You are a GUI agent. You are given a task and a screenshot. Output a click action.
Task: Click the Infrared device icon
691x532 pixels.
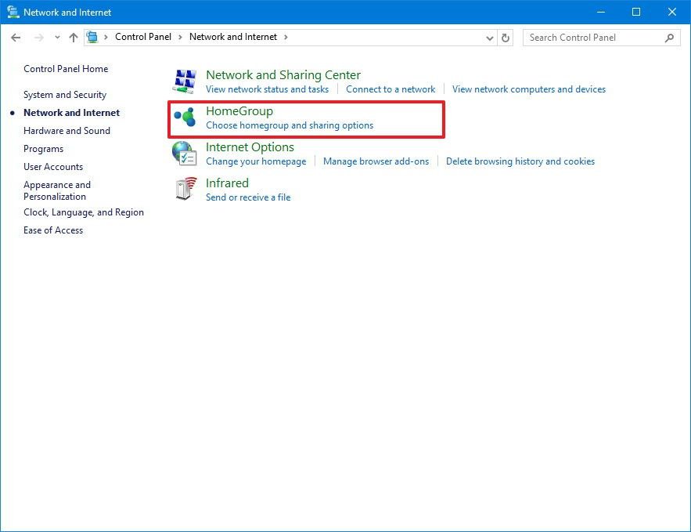[x=185, y=190]
